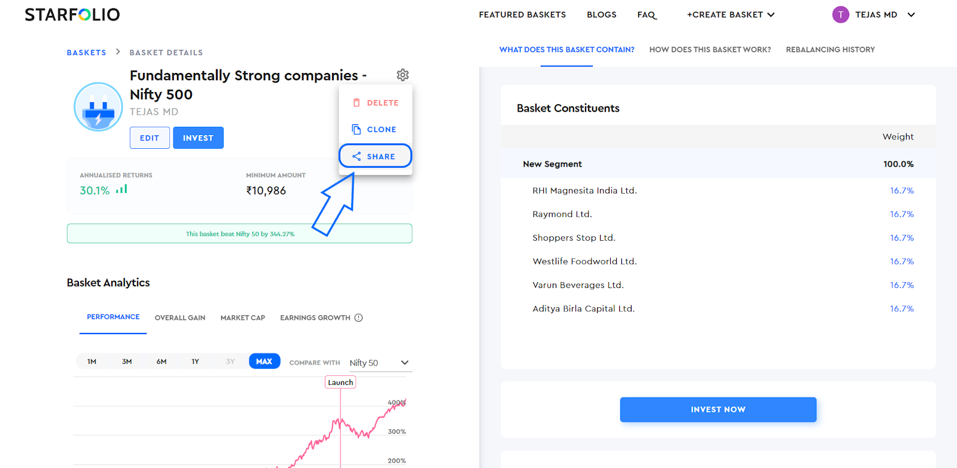Select the Market Cap tab
Image resolution: width=957 pixels, height=468 pixels.
[x=242, y=318]
